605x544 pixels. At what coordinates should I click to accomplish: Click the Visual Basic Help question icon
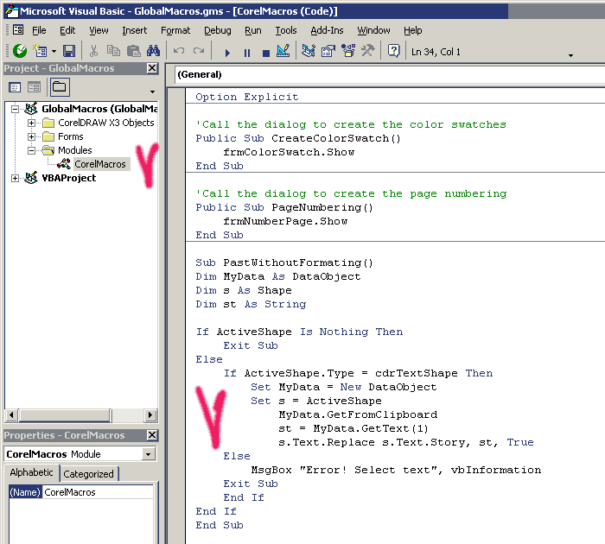pyautogui.click(x=393, y=51)
